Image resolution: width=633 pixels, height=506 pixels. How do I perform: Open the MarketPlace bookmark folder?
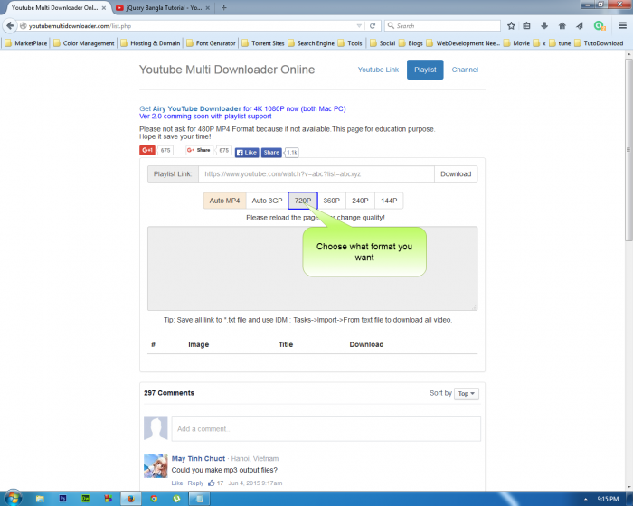click(x=26, y=43)
